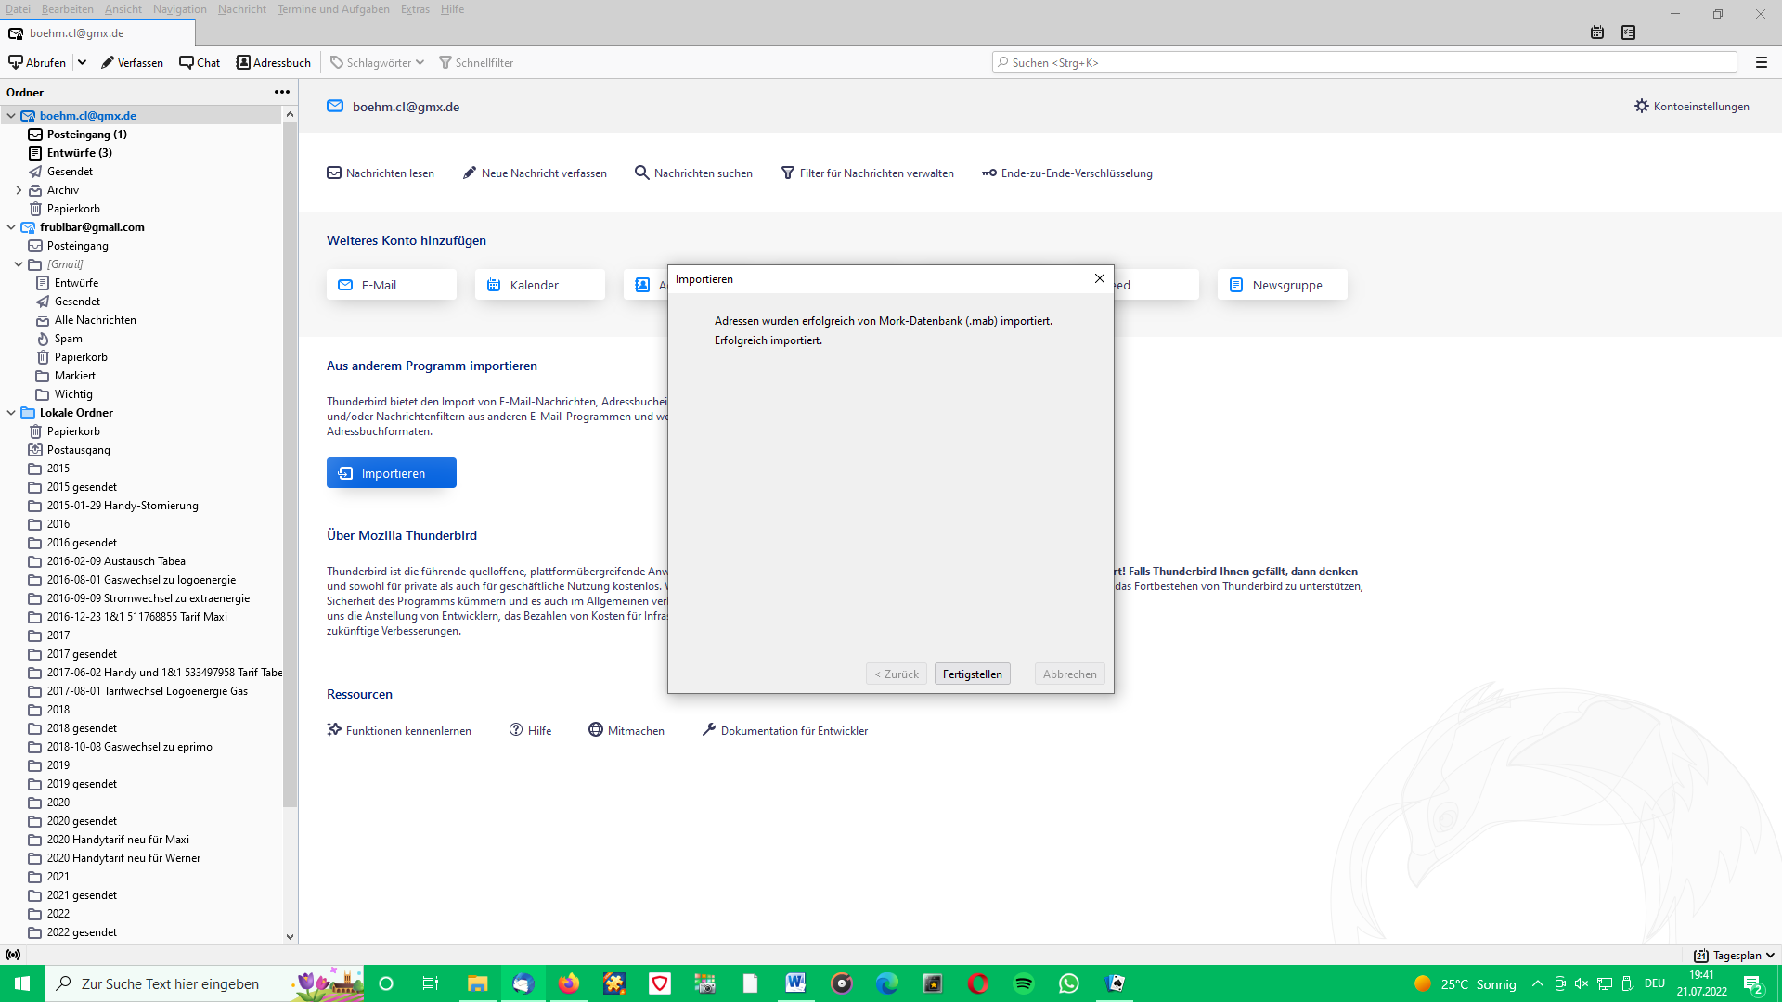Viewport: 1782px width, 1002px height.
Task: Click the Newsgruppe account button
Action: pos(1282,285)
